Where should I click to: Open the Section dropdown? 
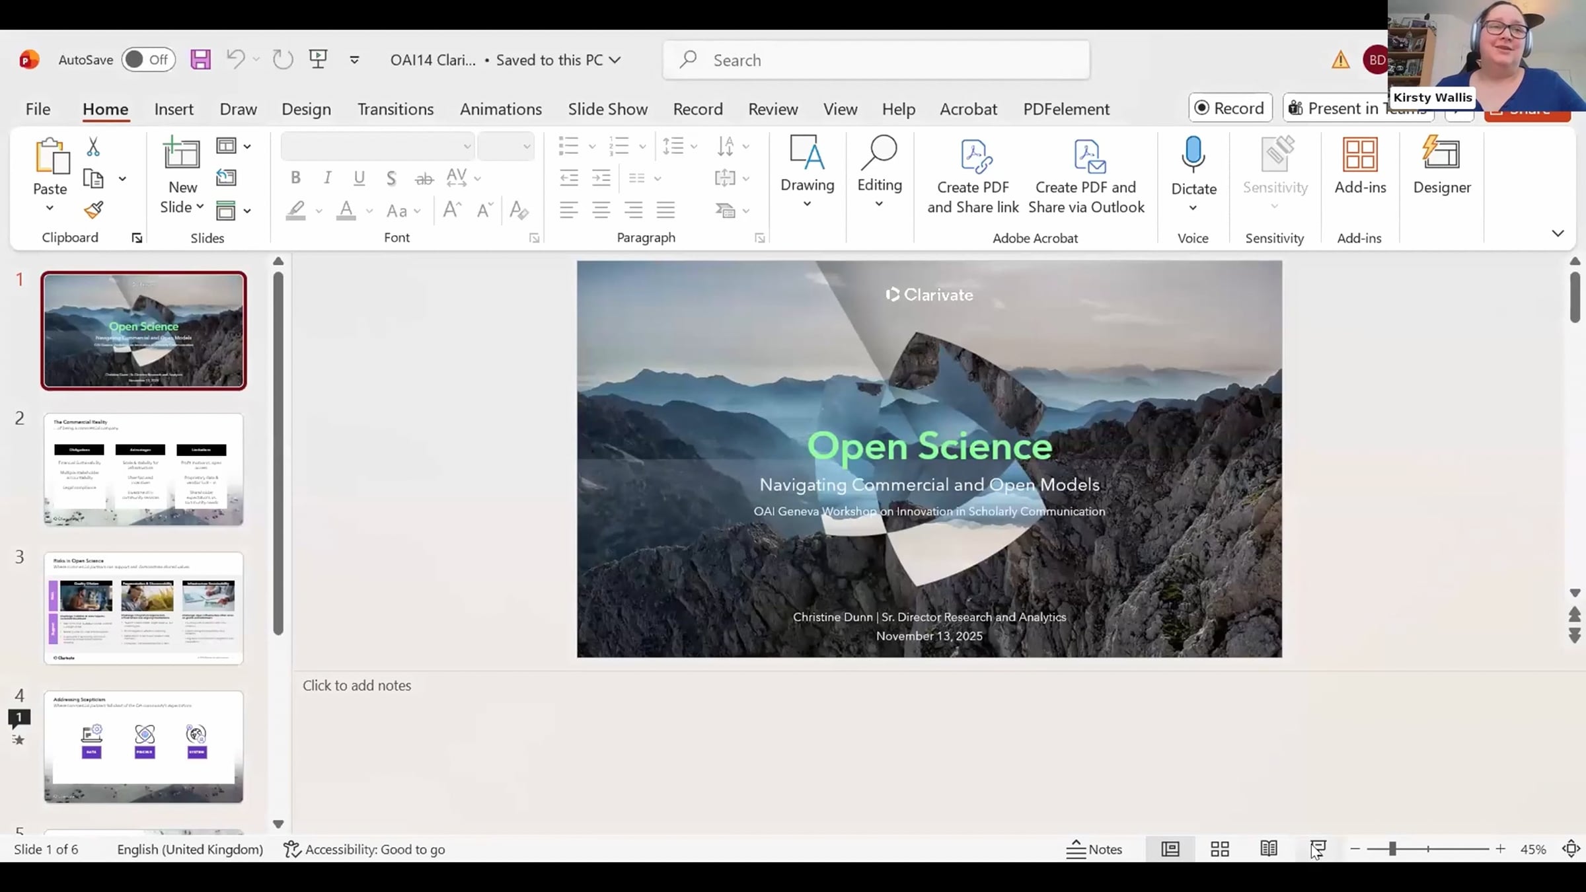[x=233, y=211]
